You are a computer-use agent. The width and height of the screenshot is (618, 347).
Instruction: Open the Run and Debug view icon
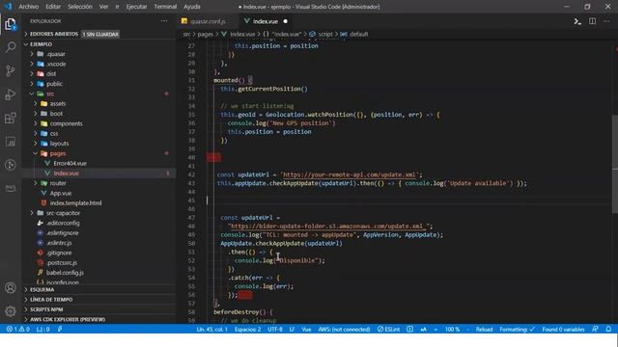tap(11, 94)
